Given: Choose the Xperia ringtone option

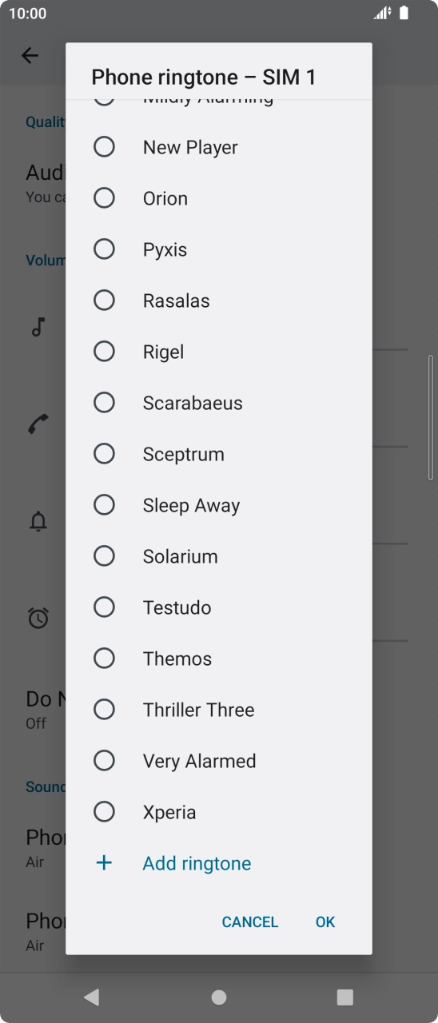Looking at the screenshot, I should tap(218, 812).
